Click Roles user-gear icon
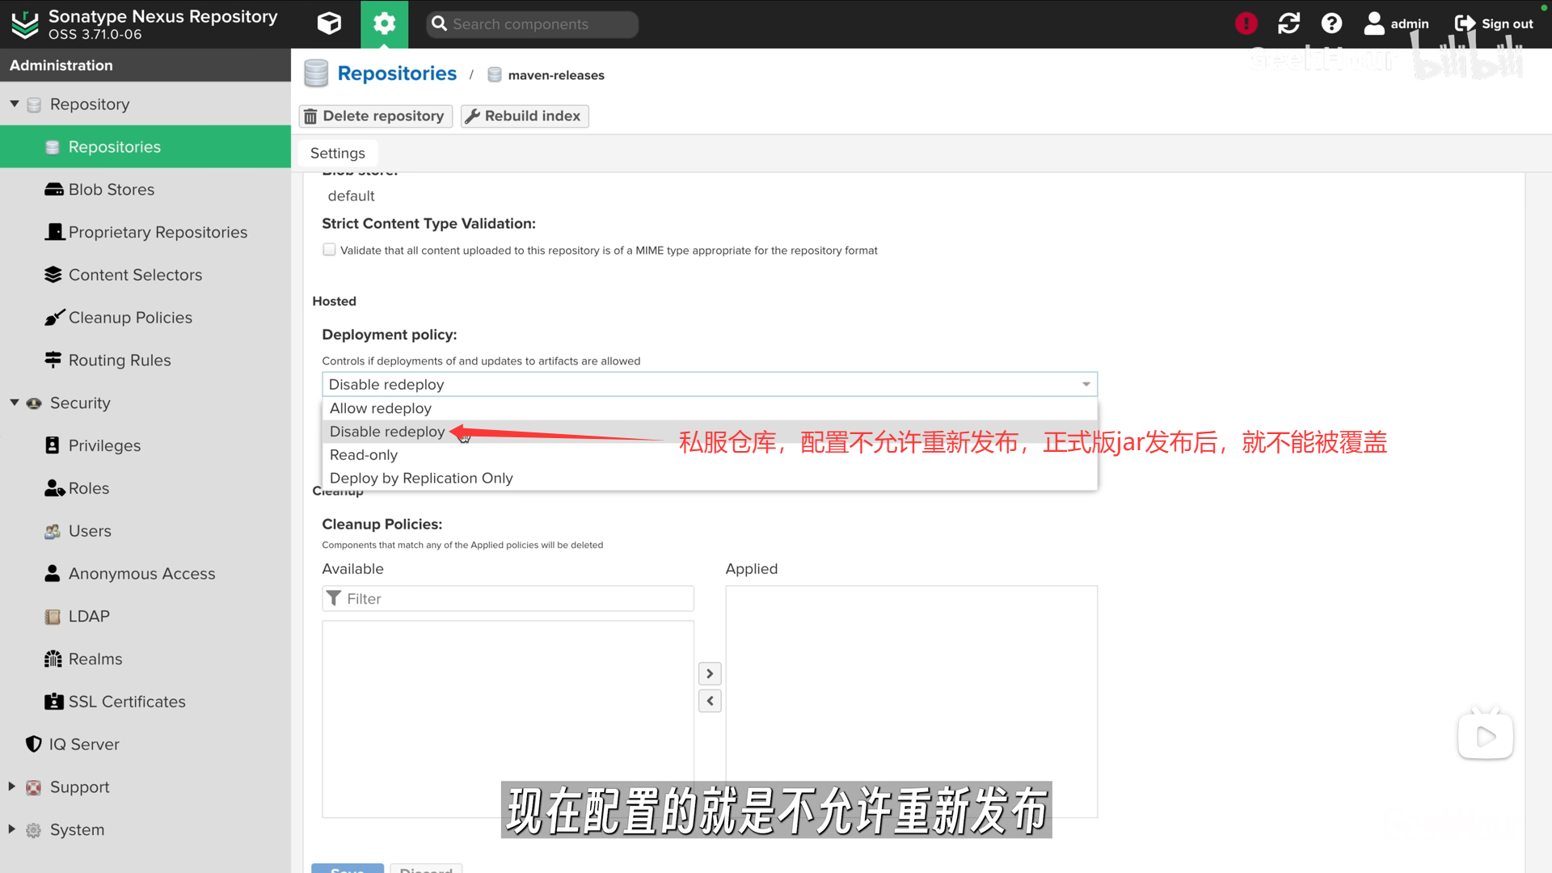 coord(54,488)
